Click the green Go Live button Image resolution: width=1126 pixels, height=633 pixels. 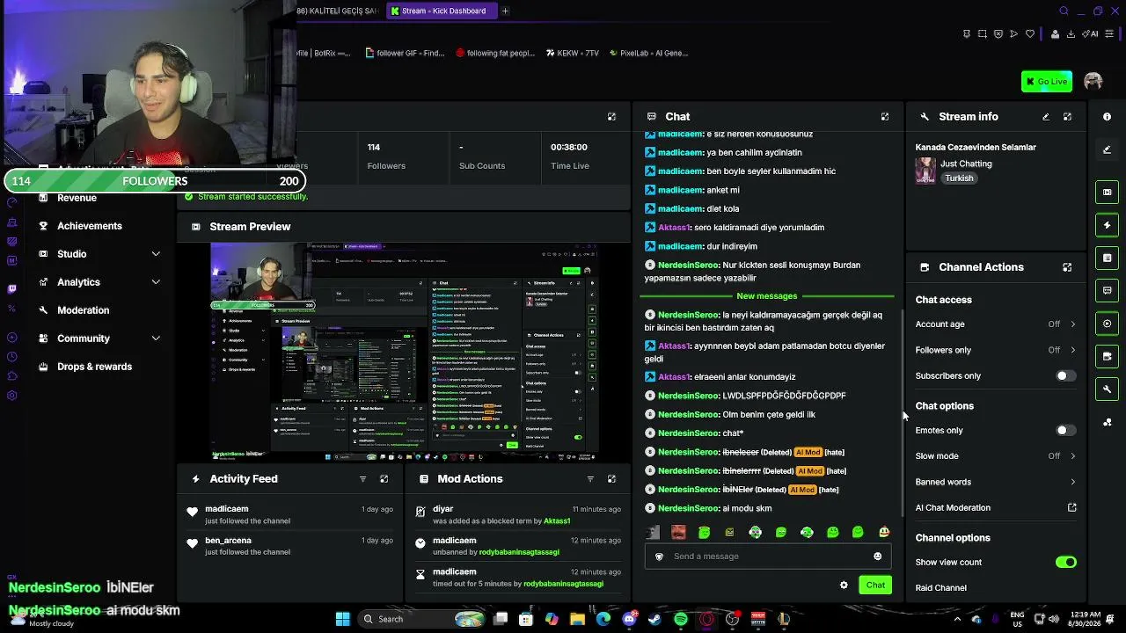tap(1047, 82)
